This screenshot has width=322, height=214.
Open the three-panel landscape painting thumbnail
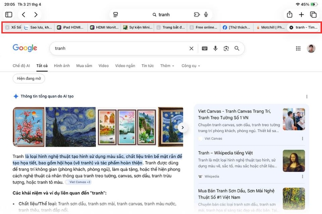point(127,127)
